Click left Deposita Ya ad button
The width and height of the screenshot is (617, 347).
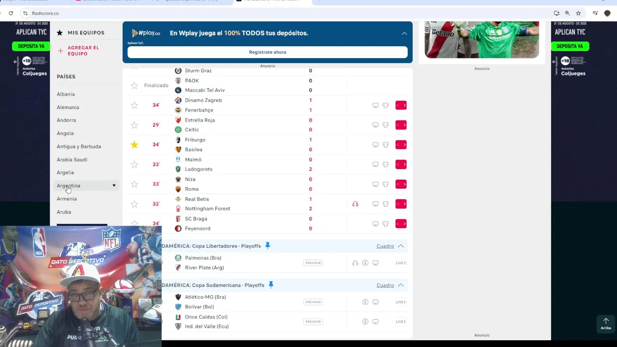click(31, 46)
